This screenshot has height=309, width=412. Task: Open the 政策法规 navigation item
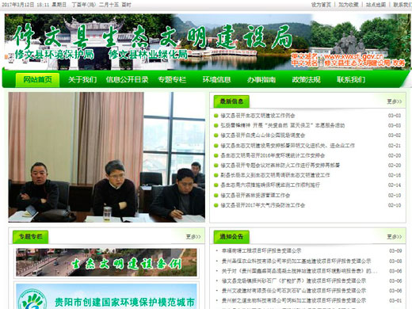[306, 79]
